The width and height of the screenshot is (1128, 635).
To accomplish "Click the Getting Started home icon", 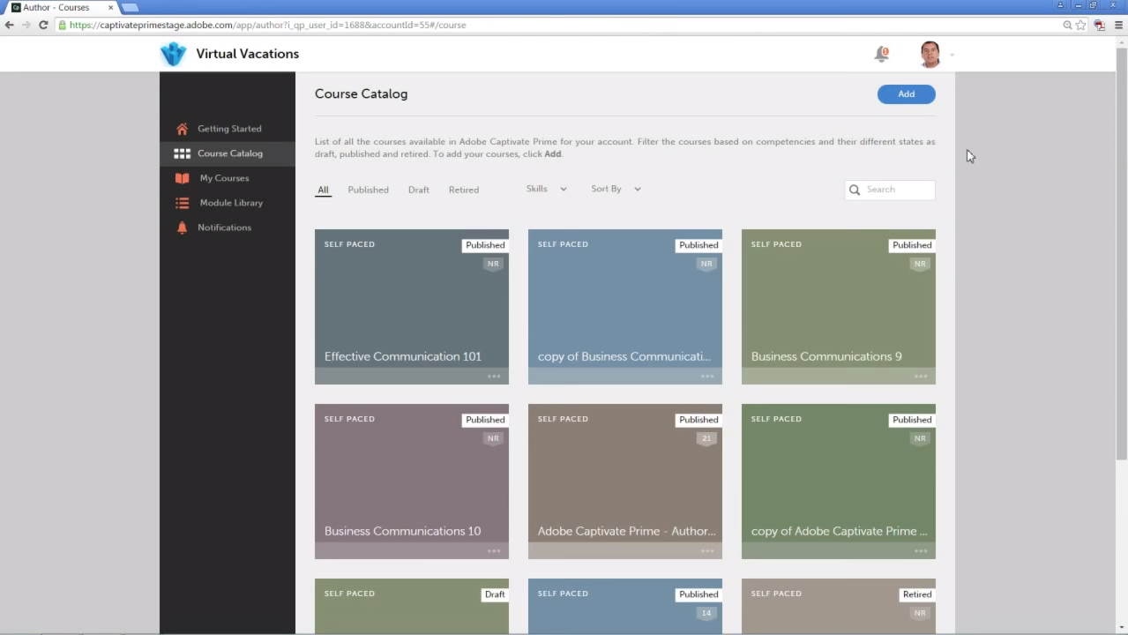I will [x=182, y=129].
